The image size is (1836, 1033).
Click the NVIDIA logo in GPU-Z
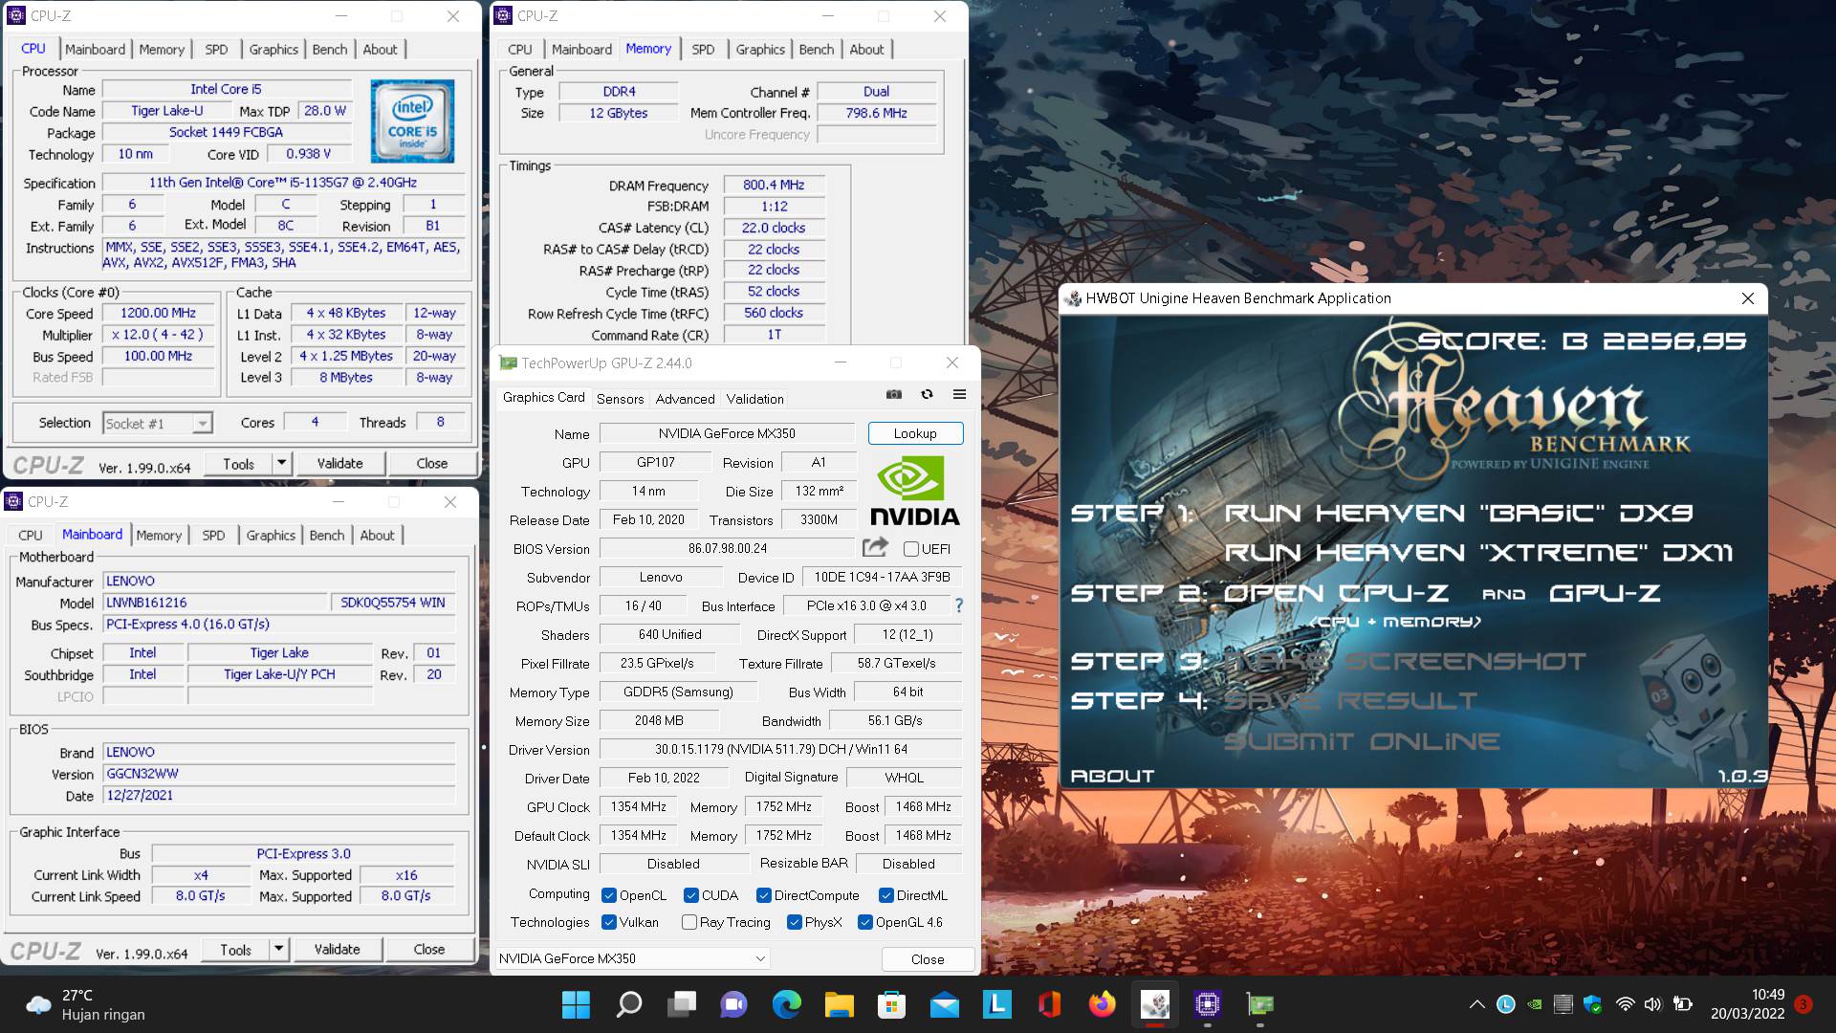[915, 491]
